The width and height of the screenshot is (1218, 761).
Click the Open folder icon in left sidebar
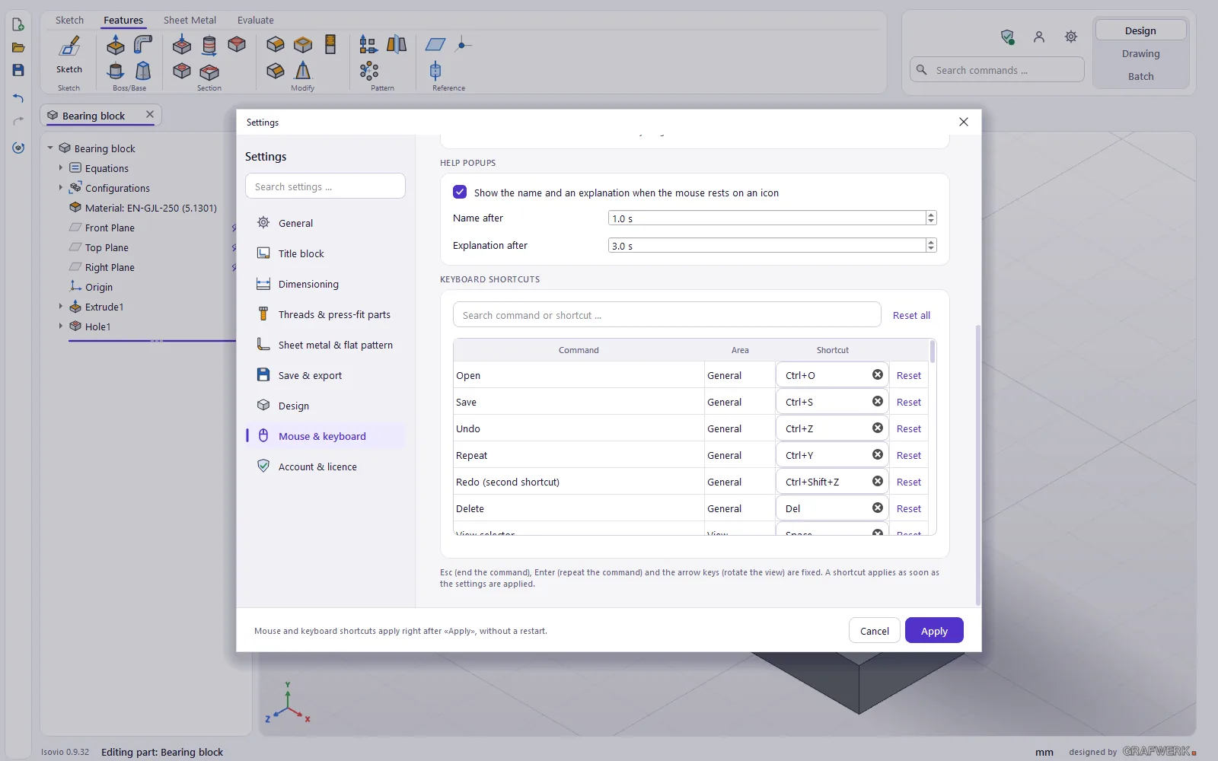[x=18, y=47]
